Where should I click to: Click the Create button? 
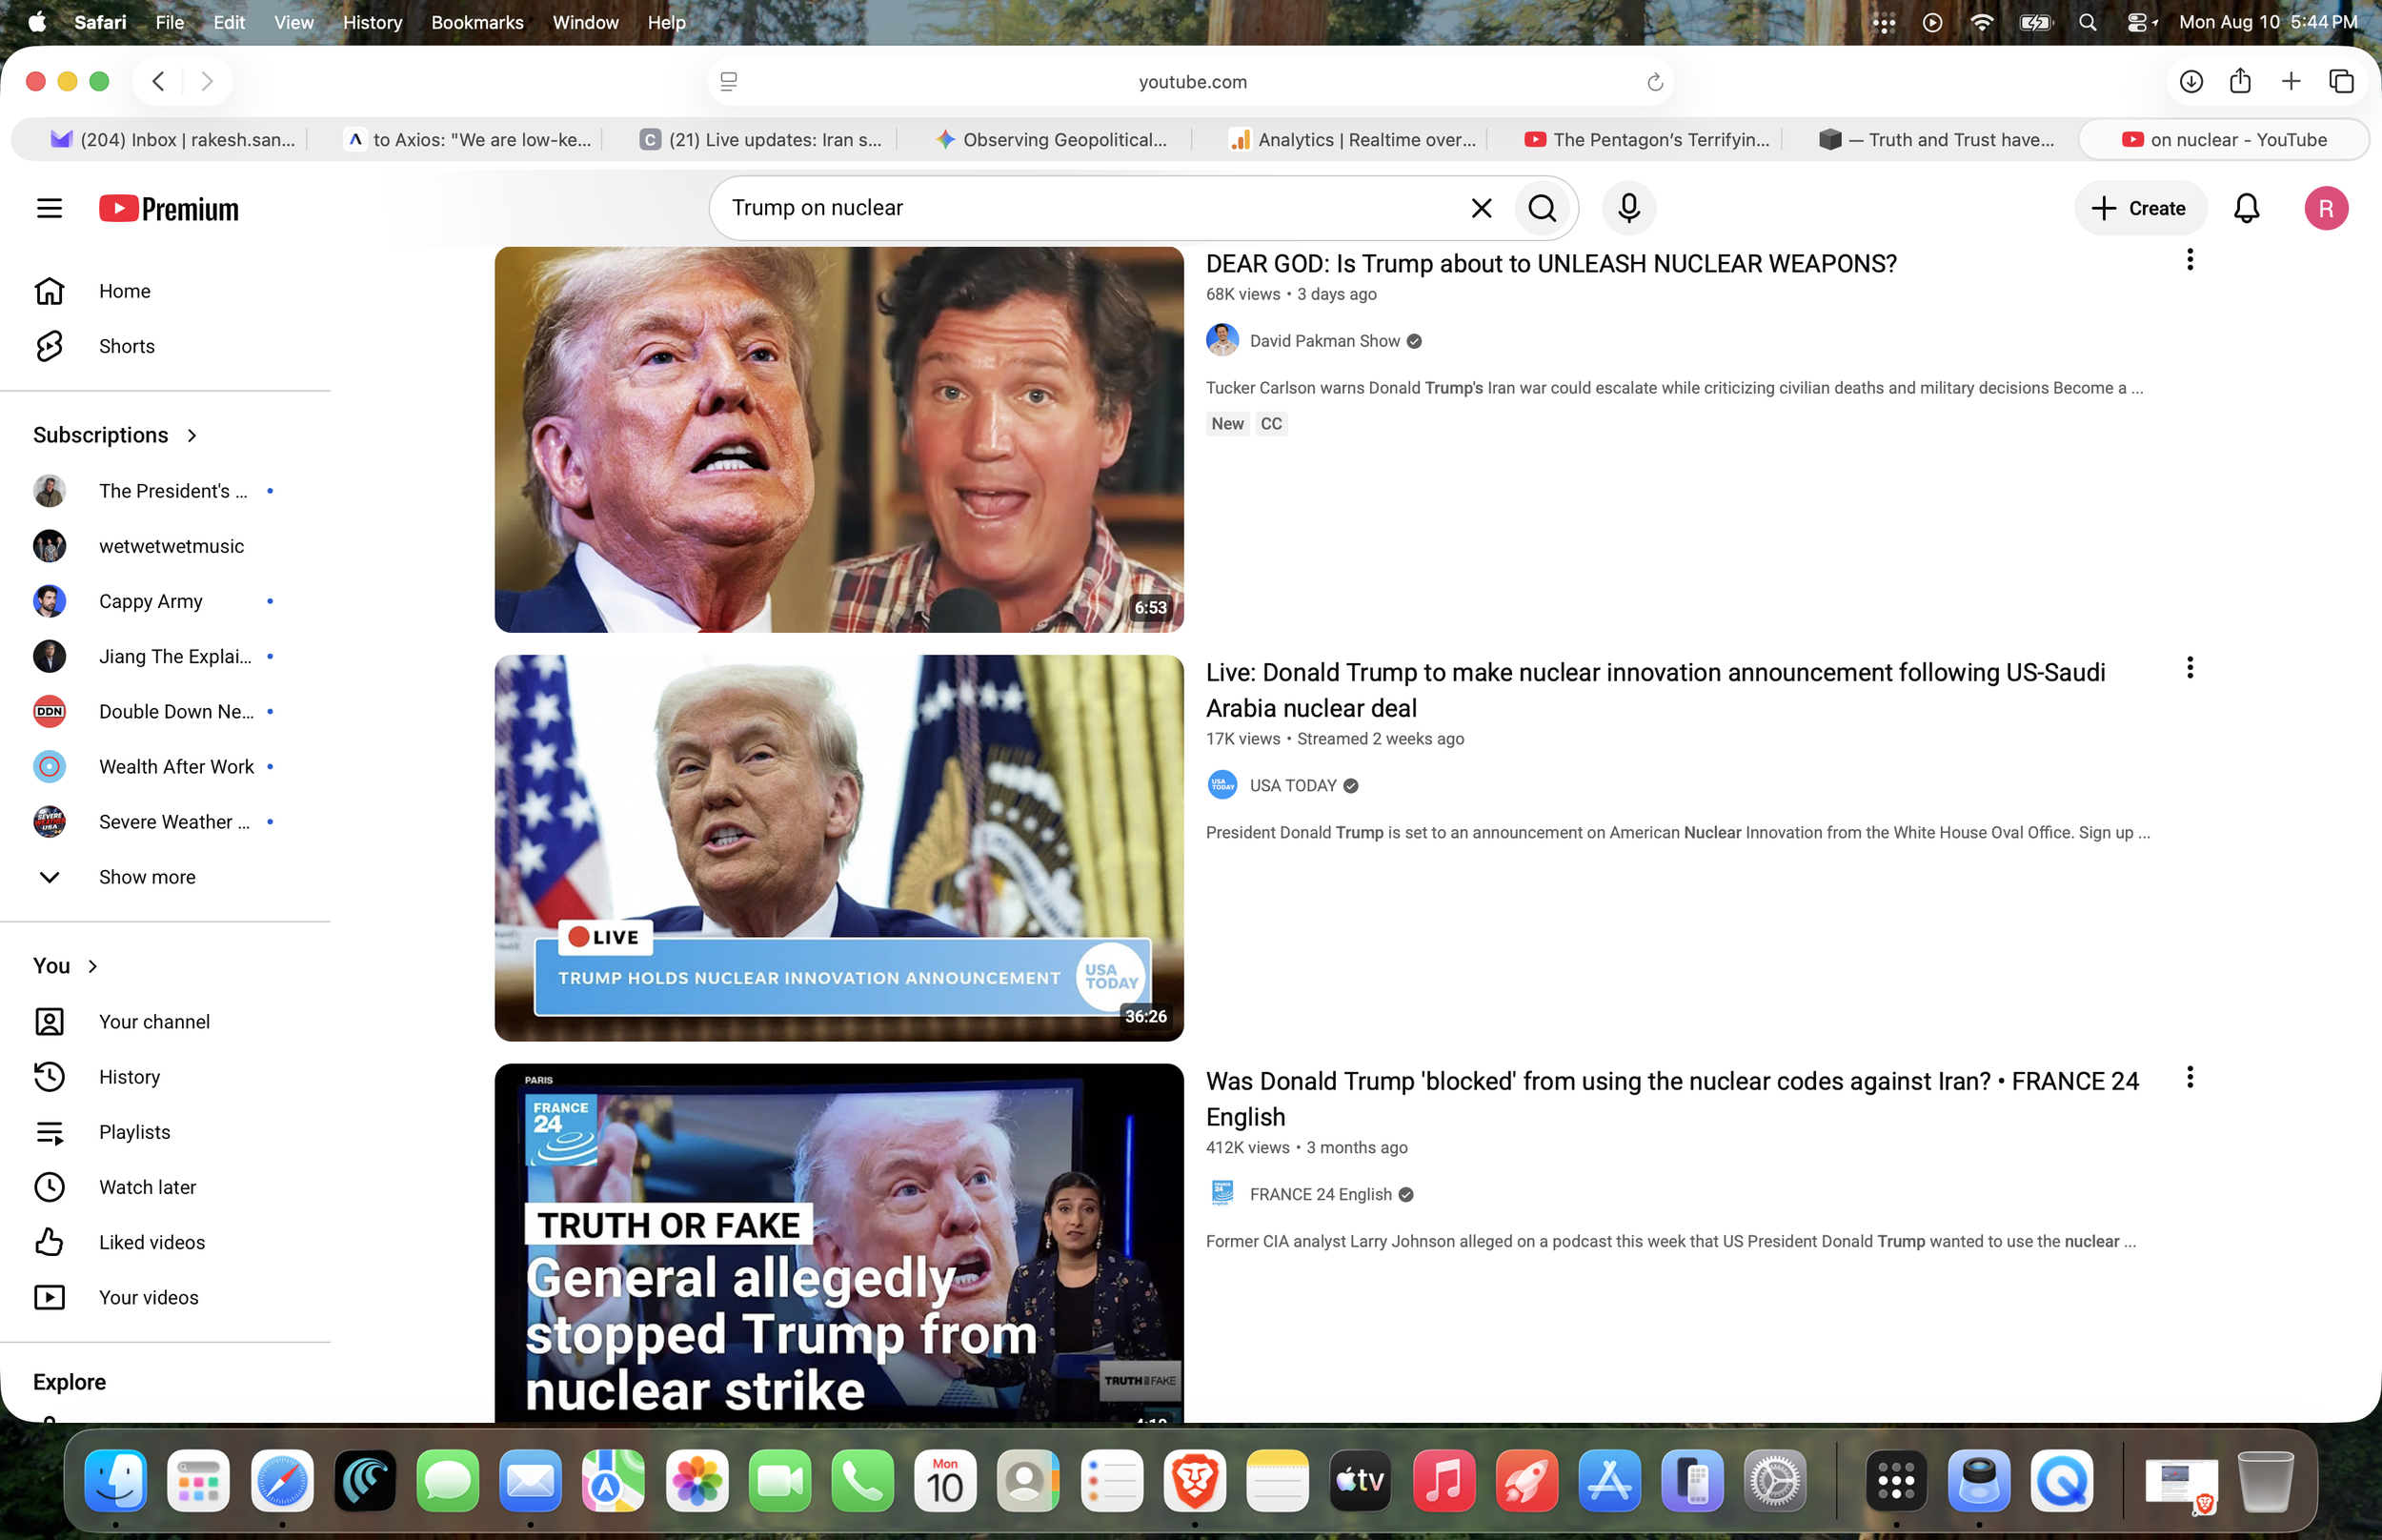pos(2139,208)
